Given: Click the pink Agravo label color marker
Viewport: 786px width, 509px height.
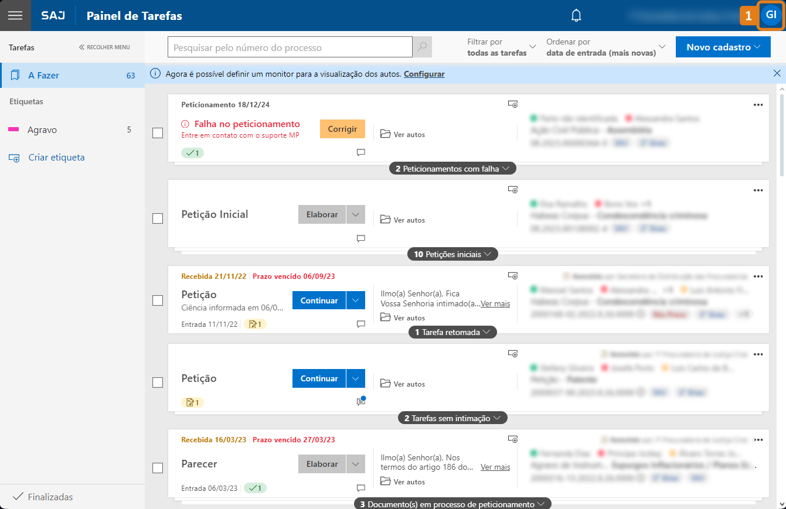Looking at the screenshot, I should 14,129.
